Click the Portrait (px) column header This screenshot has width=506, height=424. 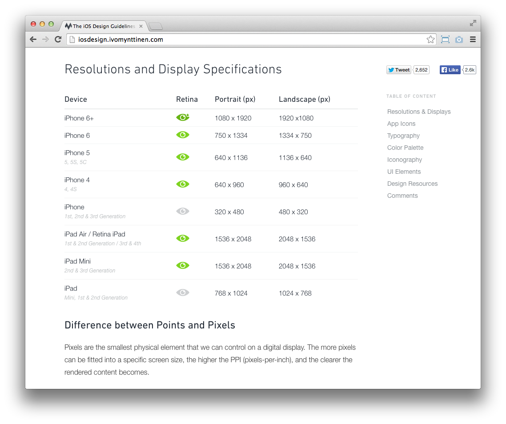[235, 99]
